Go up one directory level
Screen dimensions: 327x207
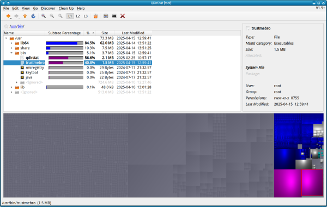tap(25, 16)
